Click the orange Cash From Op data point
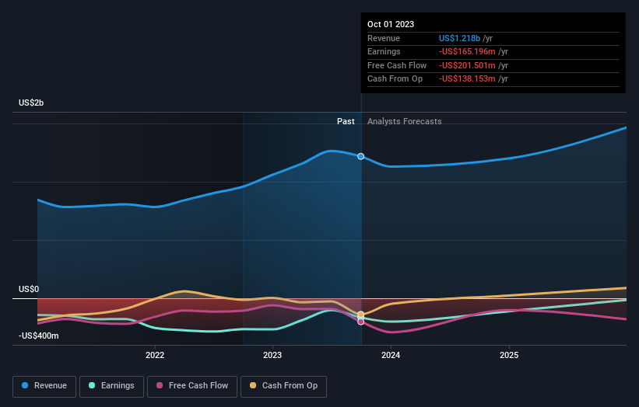Viewport: 639px width, 407px height. tap(360, 315)
